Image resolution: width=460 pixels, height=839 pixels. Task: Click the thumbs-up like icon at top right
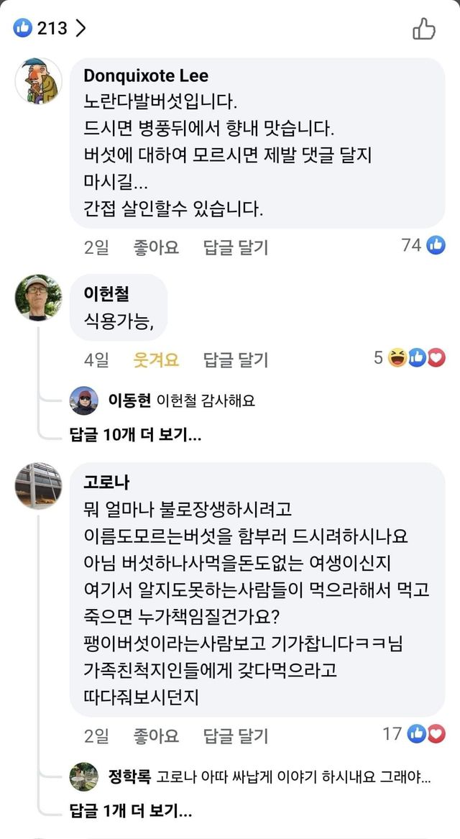click(x=424, y=29)
